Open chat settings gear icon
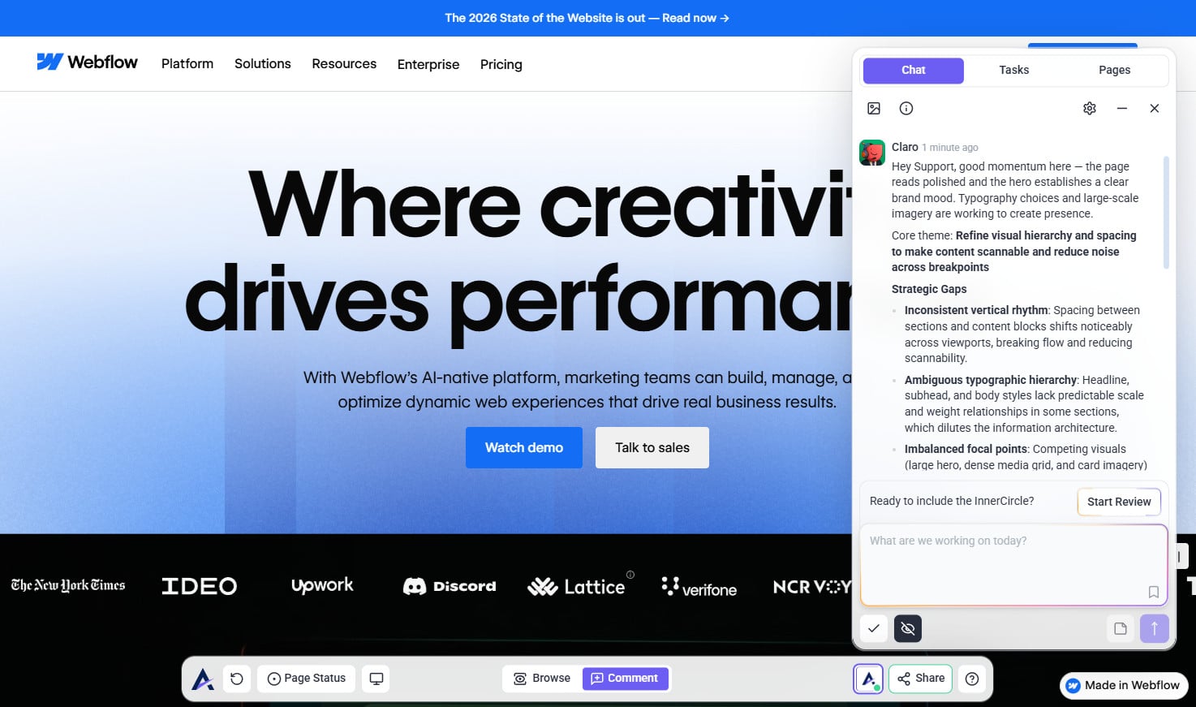The width and height of the screenshot is (1196, 707). [x=1089, y=108]
